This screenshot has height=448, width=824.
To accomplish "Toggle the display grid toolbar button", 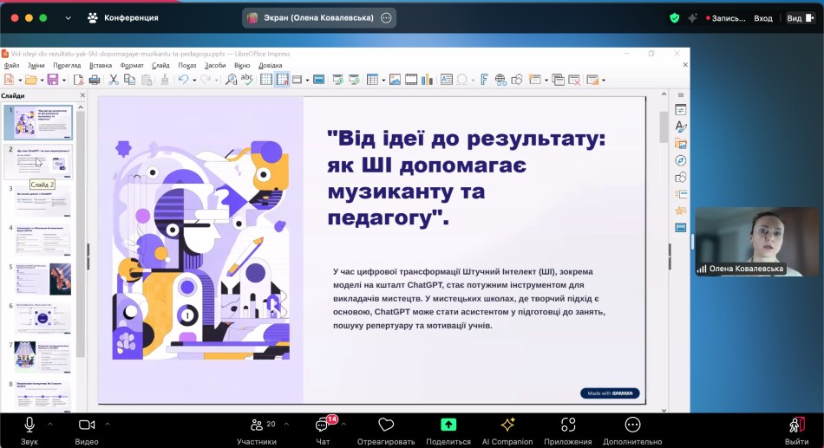I will [266, 80].
